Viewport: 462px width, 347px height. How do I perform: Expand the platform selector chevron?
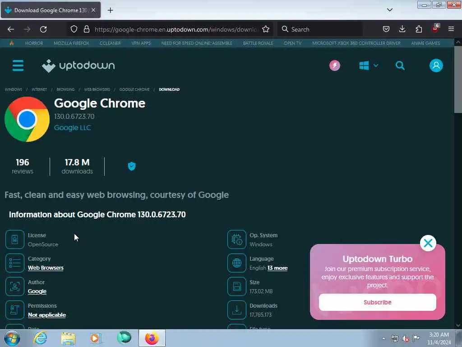[x=376, y=66]
